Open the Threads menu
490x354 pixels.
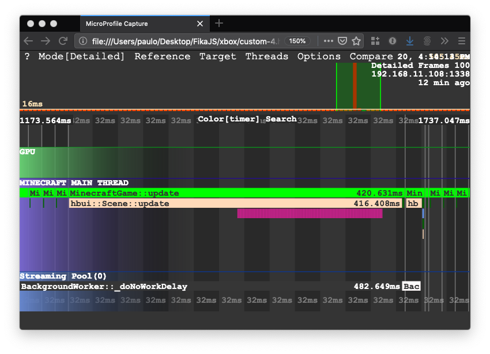coord(266,56)
